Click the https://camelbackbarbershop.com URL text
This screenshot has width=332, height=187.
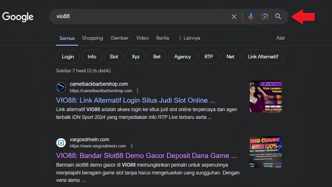(101, 91)
